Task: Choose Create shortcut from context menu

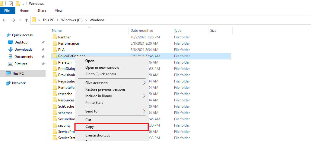Action: point(112,135)
